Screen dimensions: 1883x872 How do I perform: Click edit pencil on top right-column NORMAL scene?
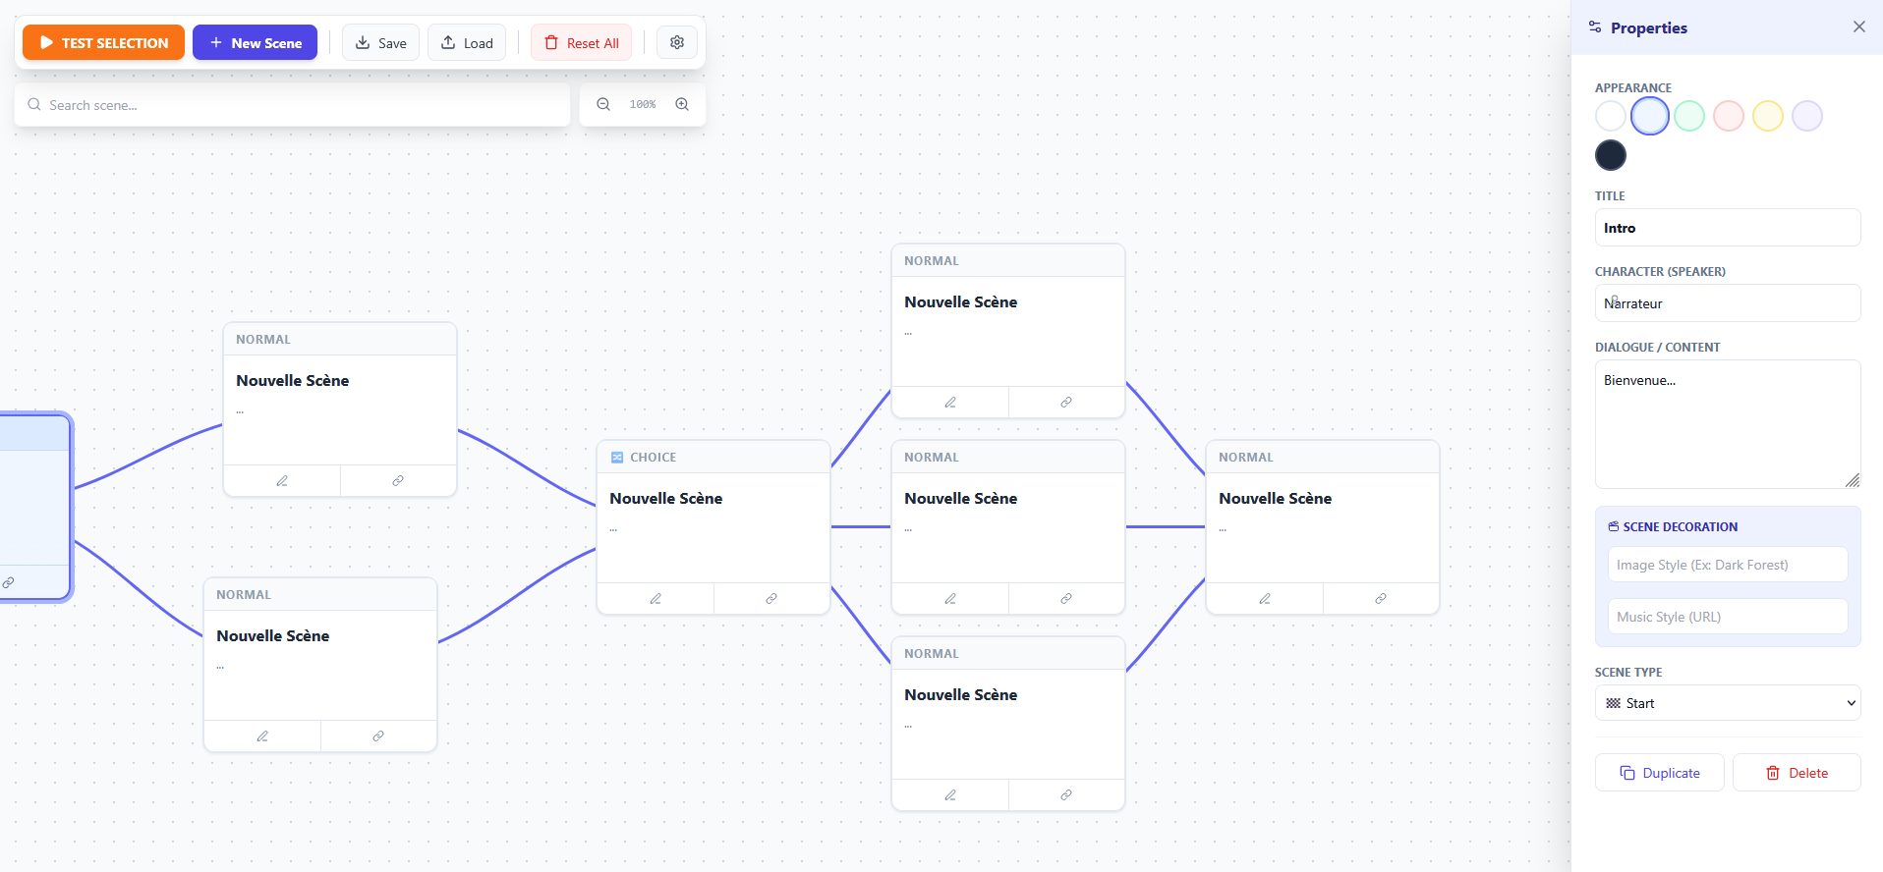(950, 402)
